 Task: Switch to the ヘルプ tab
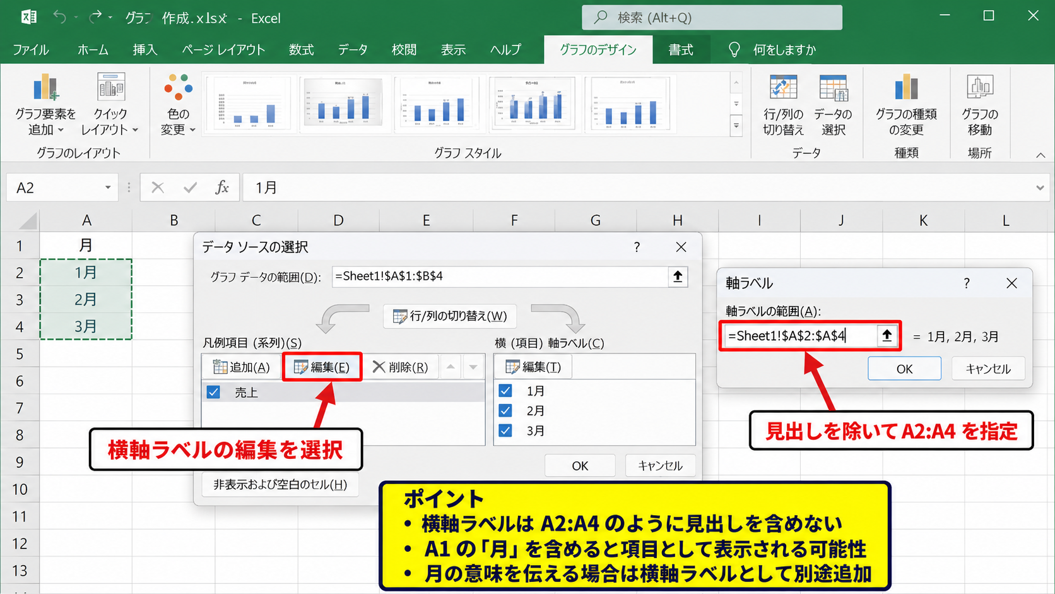tap(505, 50)
